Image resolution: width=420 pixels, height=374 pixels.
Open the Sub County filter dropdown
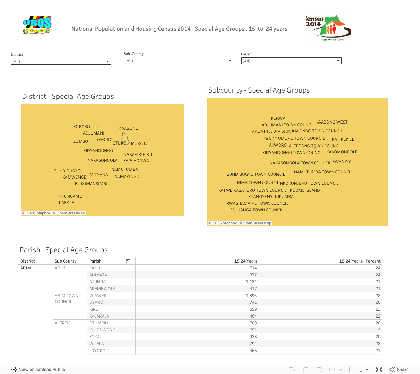(x=179, y=61)
